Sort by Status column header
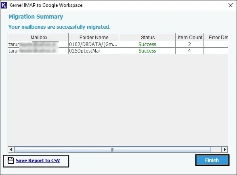Viewport: 237px width, 175px height. click(x=147, y=37)
